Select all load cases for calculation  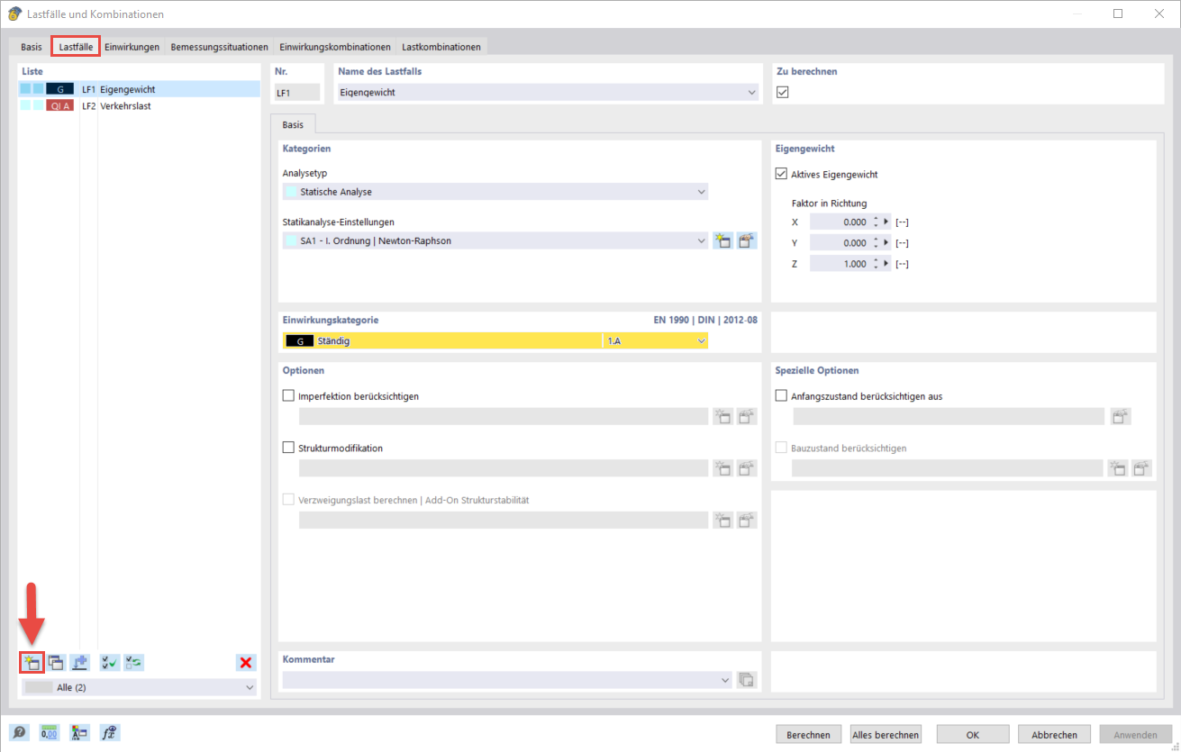(108, 662)
